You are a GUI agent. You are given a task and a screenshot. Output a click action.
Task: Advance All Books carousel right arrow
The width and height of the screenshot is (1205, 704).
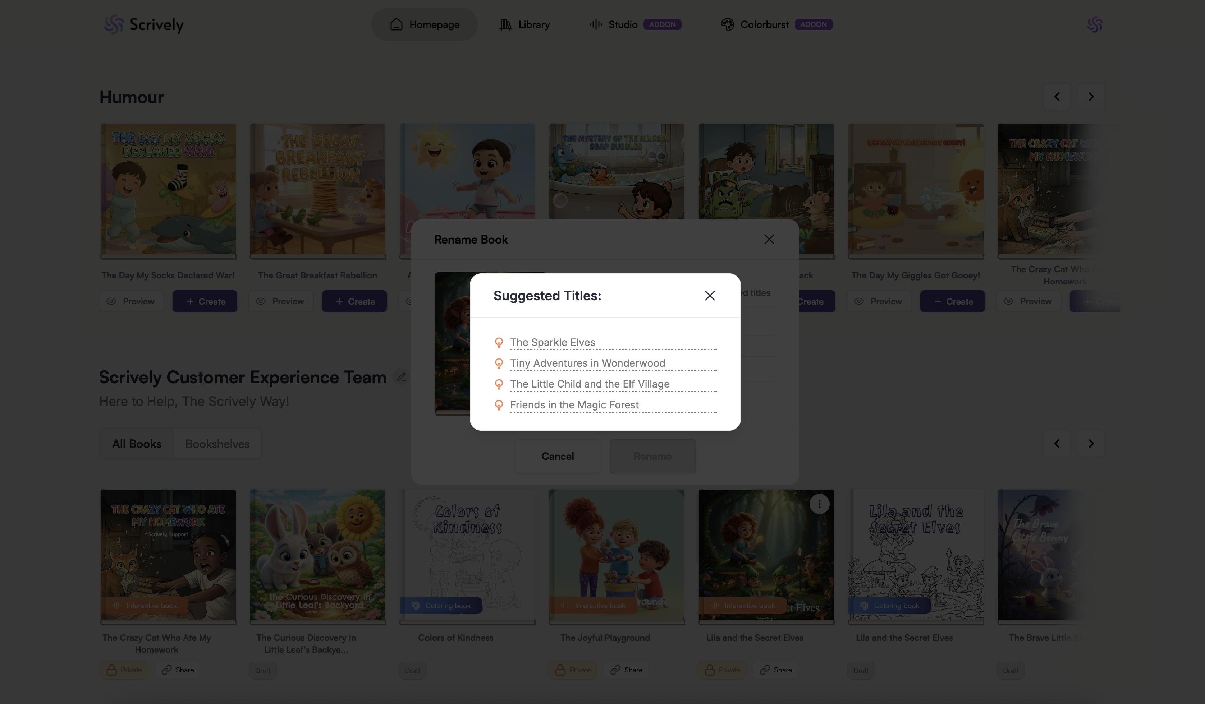click(x=1091, y=444)
